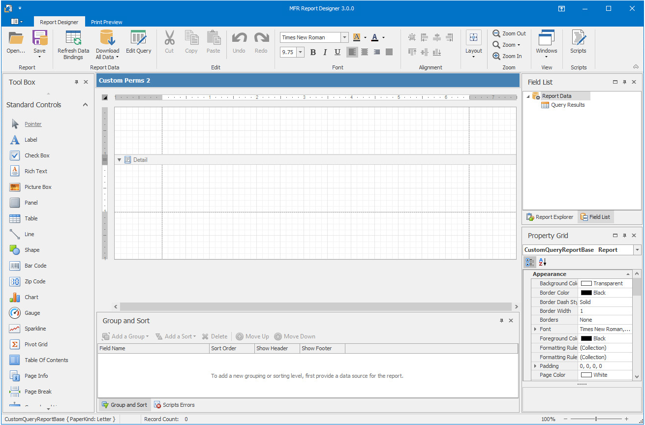Enable underline text formatting

click(x=338, y=52)
